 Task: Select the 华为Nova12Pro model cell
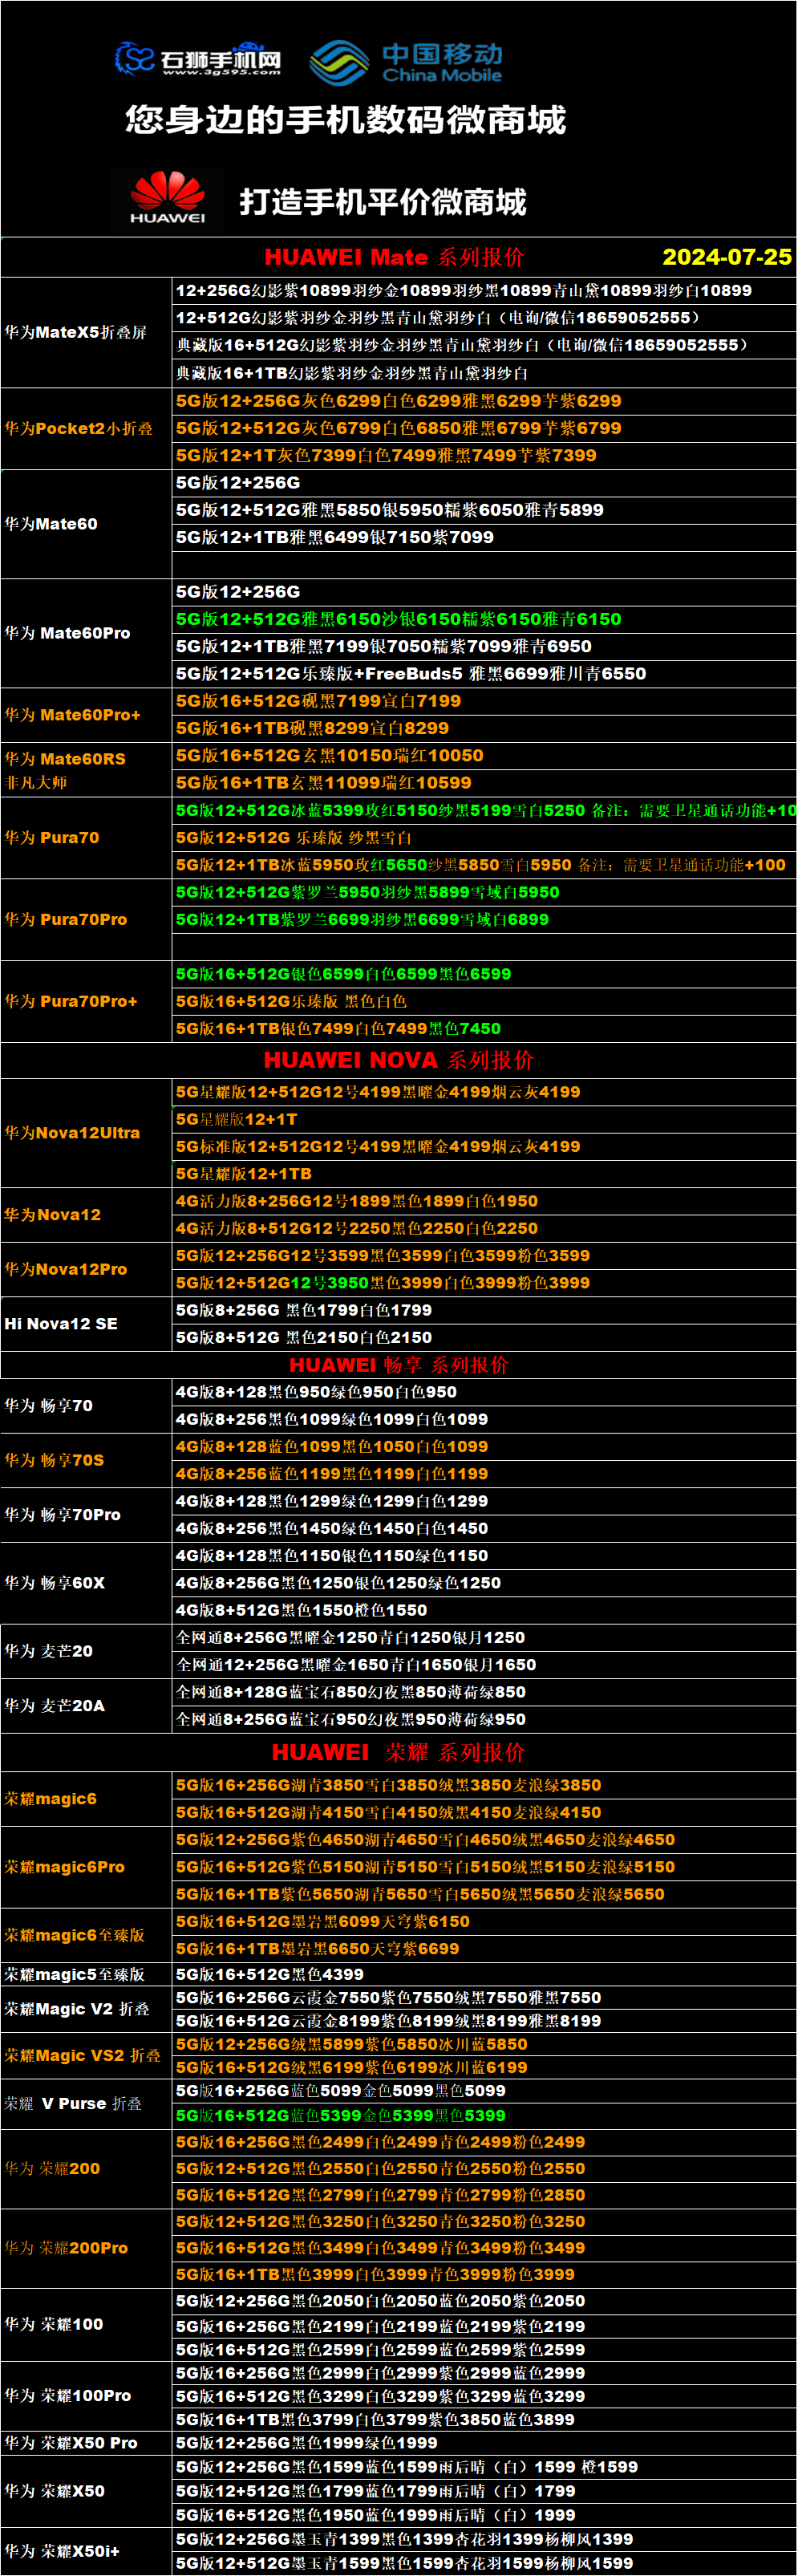point(87,1269)
